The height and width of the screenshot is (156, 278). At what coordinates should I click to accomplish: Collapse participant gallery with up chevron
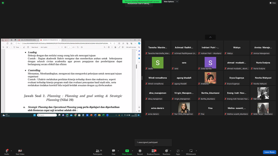(210, 37)
